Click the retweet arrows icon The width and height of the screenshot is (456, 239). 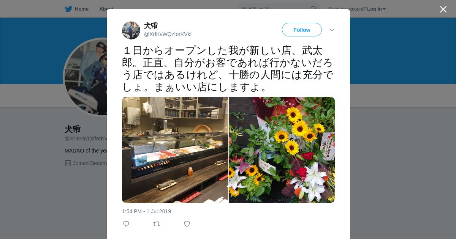[x=157, y=224]
